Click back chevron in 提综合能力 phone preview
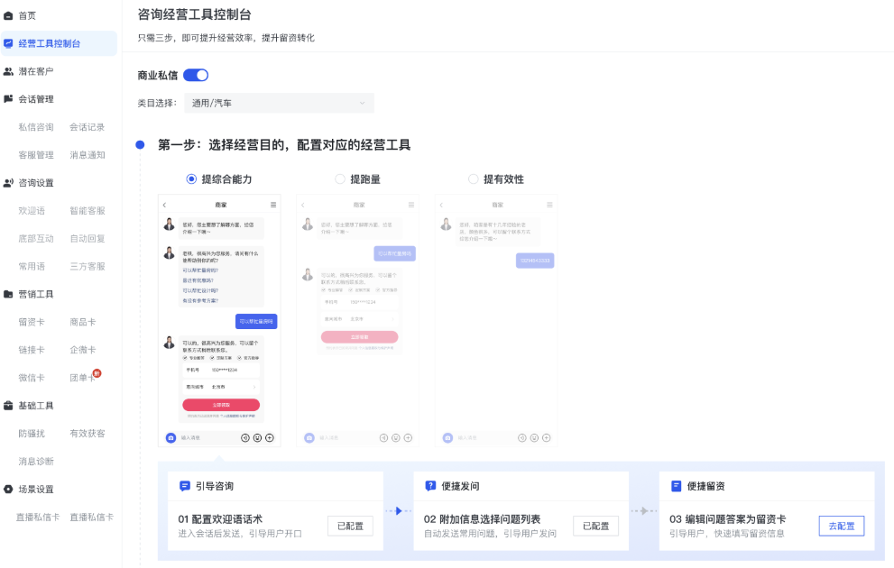This screenshot has height=568, width=894. coord(164,205)
